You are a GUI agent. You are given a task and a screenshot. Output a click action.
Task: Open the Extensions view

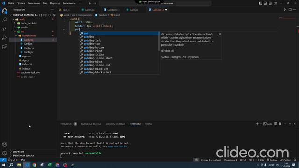pos(4,47)
